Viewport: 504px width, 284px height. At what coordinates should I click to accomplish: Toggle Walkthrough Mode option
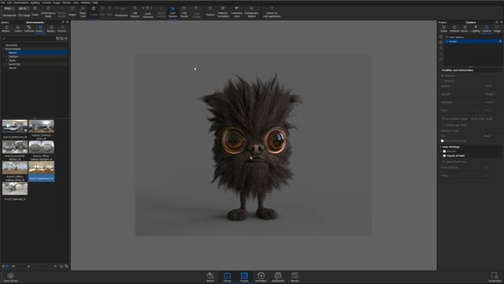tap(454, 125)
